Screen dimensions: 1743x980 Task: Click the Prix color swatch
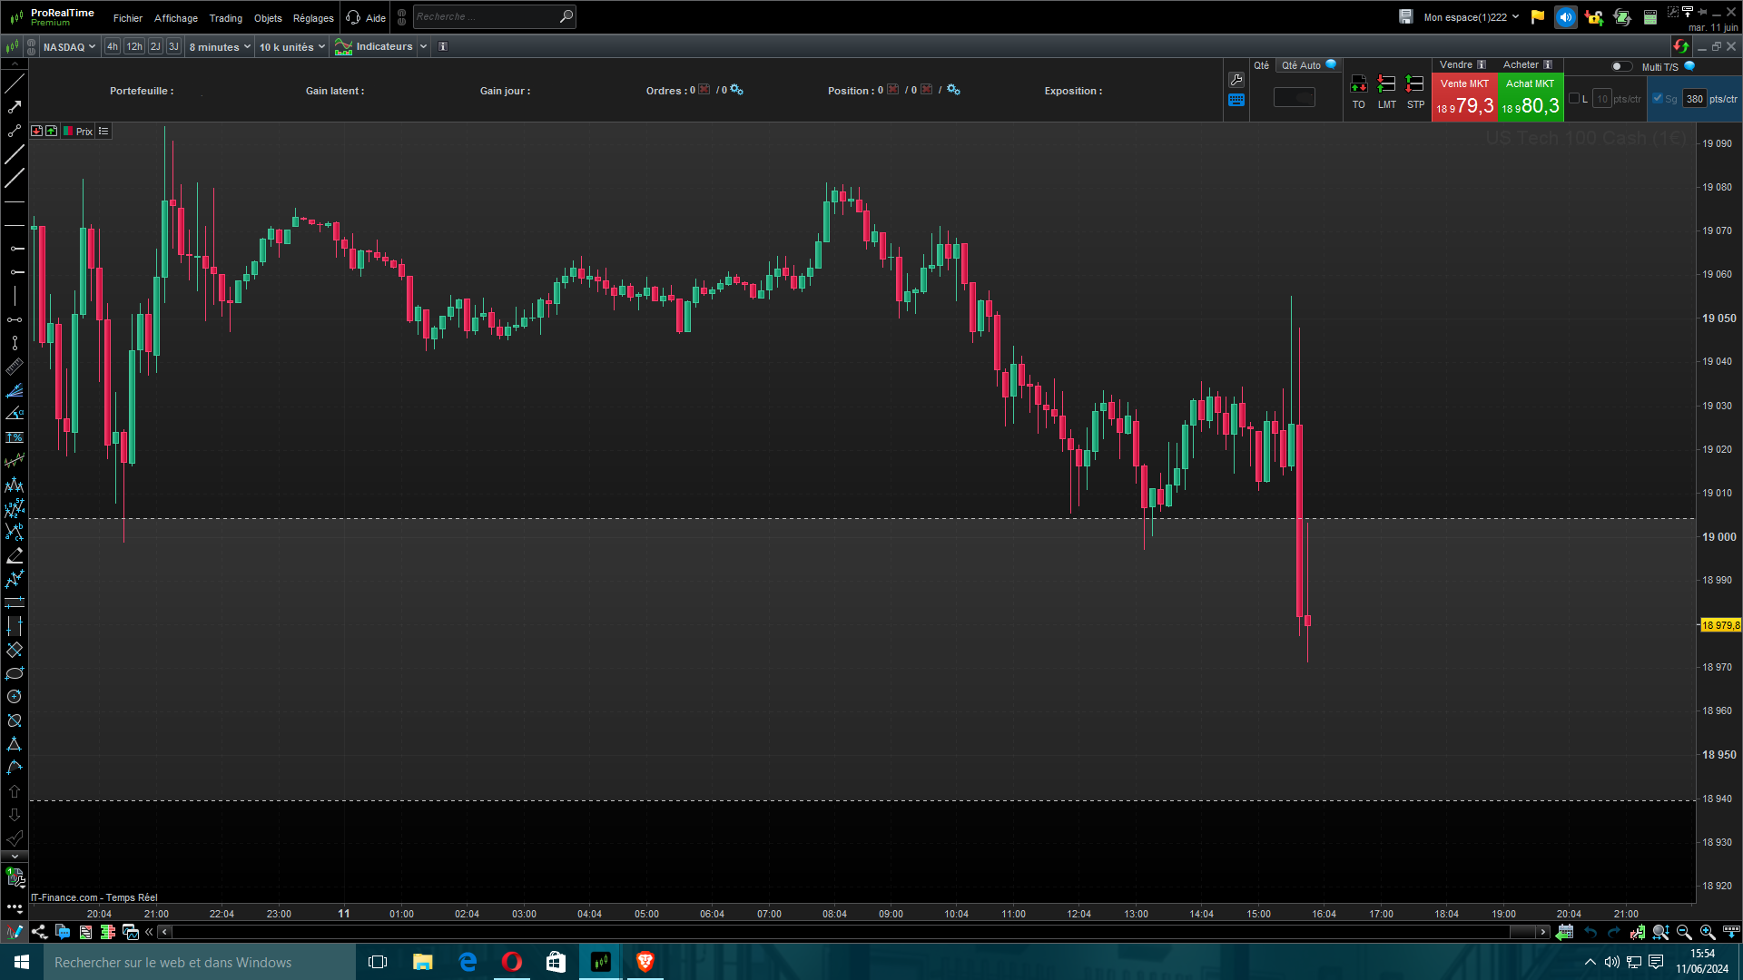[x=68, y=132]
